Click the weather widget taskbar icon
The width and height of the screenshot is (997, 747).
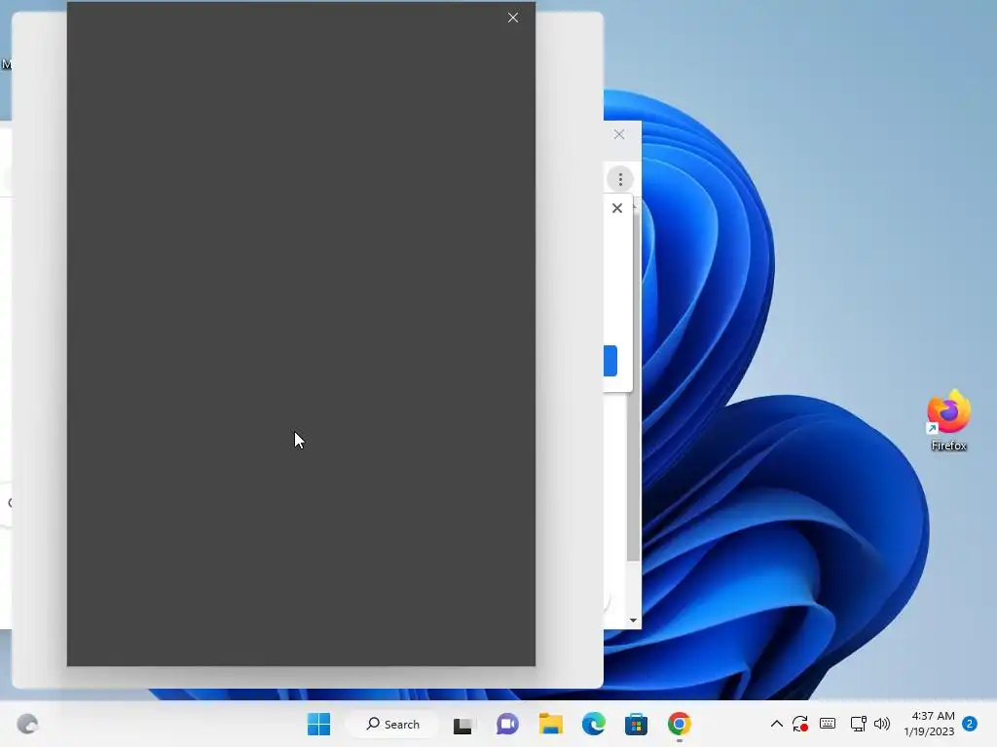(x=27, y=724)
